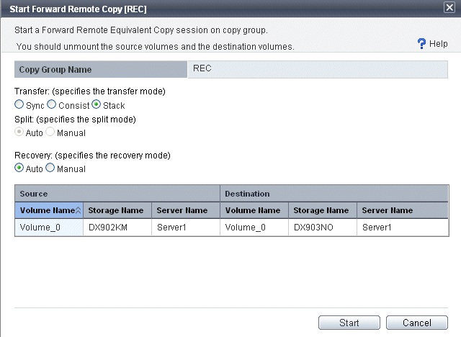
Task: Sort by Source Storage Name column header
Action: [x=117, y=210]
